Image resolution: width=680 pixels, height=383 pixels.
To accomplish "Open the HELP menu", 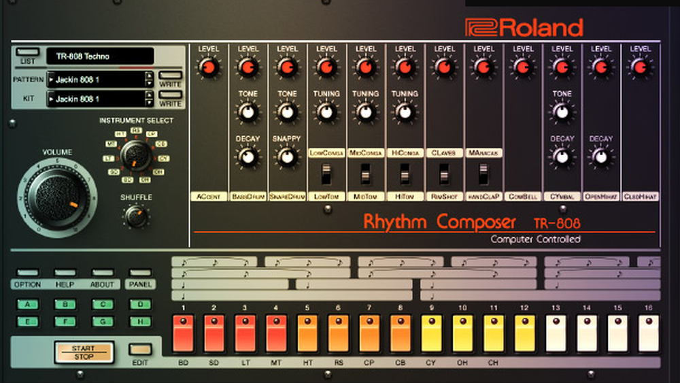I will (65, 273).
